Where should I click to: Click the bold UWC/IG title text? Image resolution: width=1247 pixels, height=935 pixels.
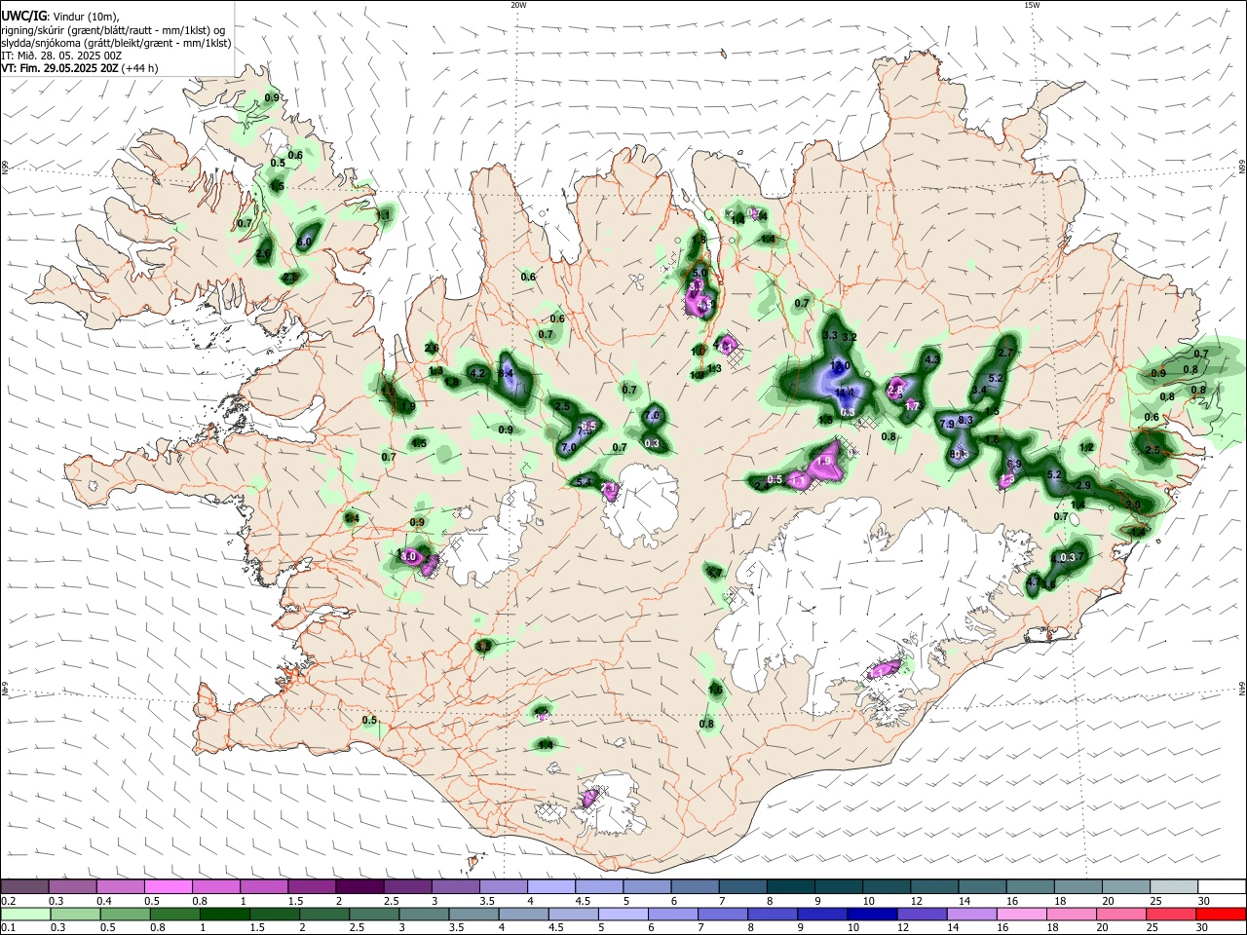[x=23, y=17]
